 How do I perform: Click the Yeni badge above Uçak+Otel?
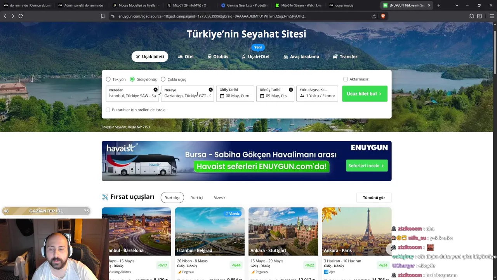(258, 47)
